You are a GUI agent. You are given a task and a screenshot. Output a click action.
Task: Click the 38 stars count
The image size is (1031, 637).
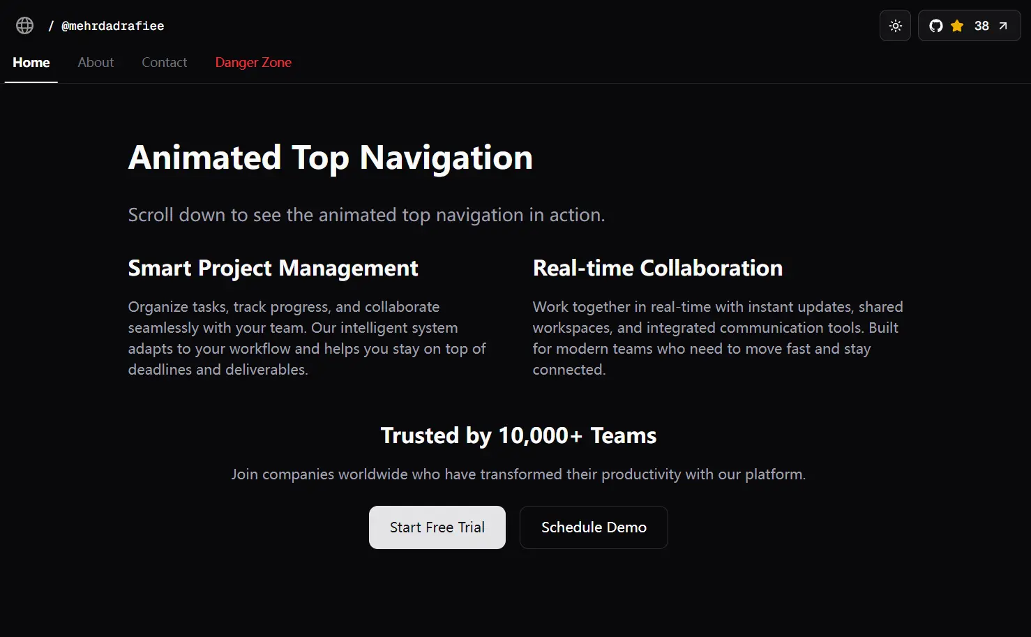tap(981, 26)
